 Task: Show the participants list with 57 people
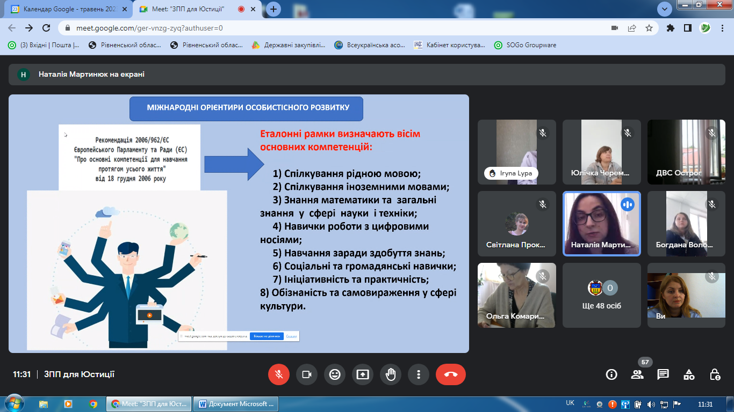(x=637, y=374)
